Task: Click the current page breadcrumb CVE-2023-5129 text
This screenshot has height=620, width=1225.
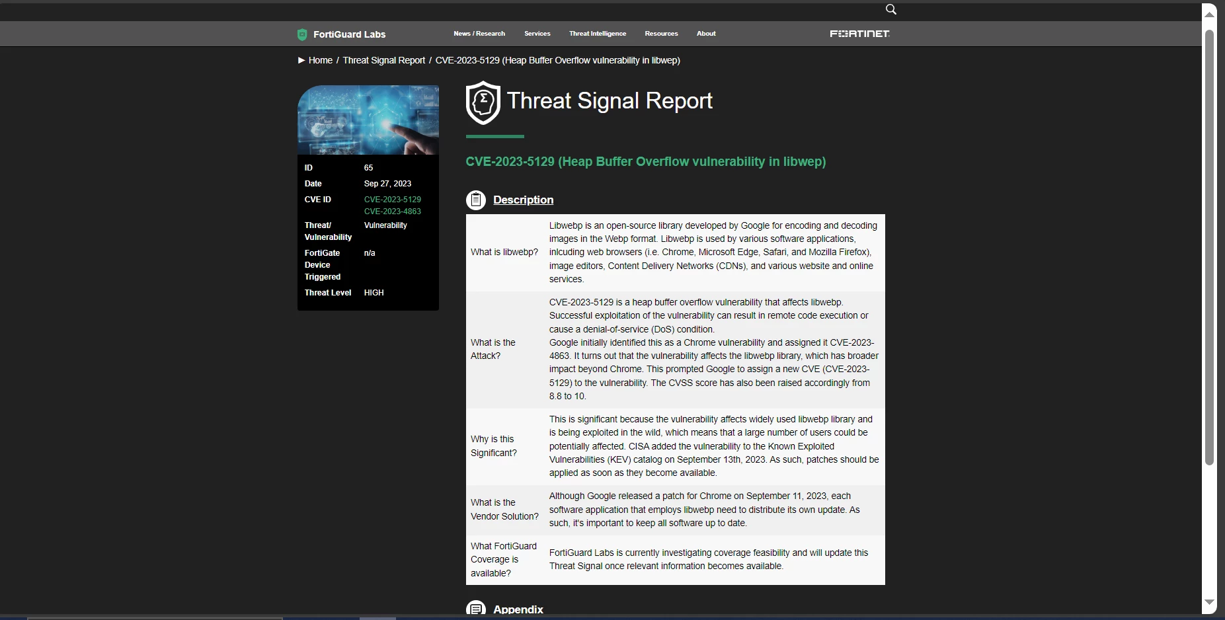Action: pos(558,60)
